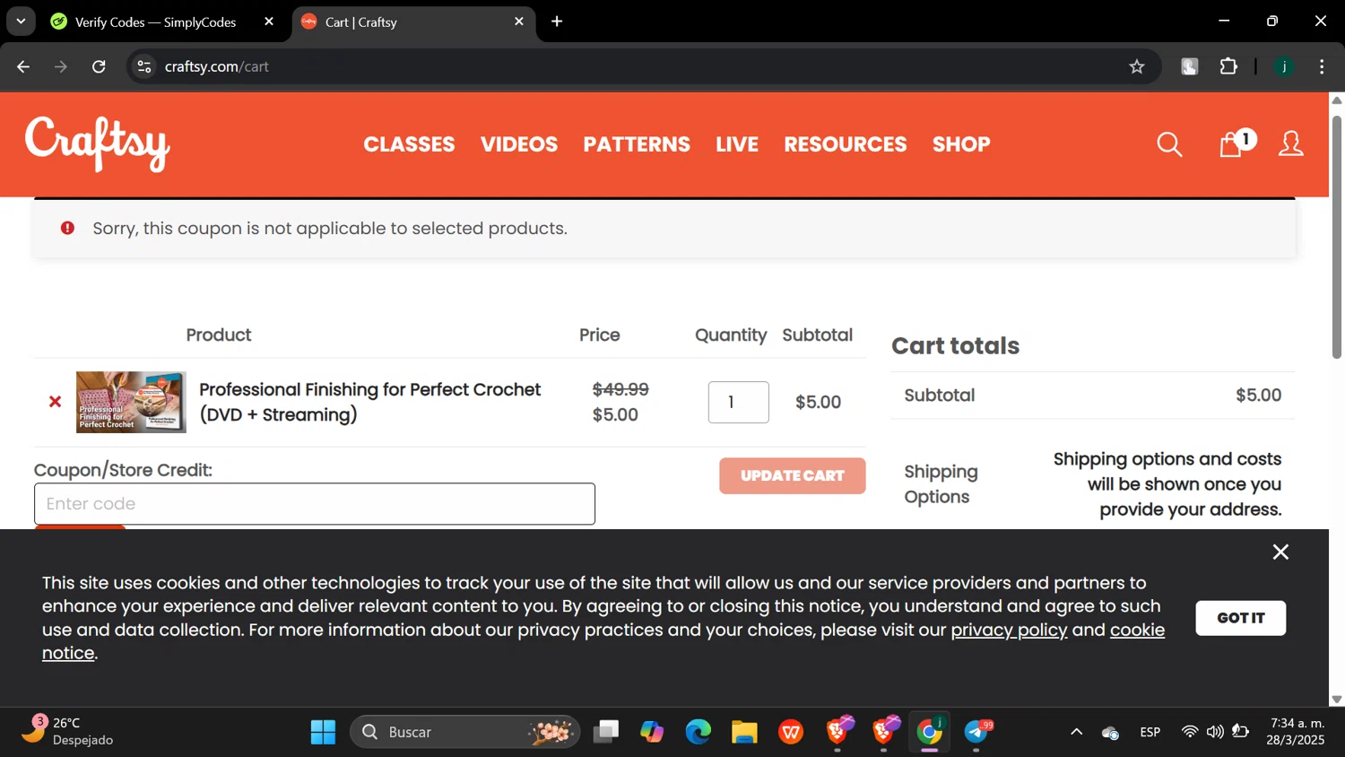Click the Windows taskbar search box

tap(465, 732)
